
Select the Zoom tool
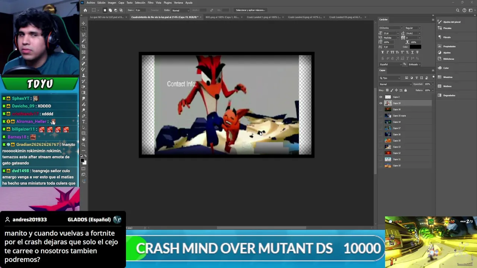click(x=83, y=144)
